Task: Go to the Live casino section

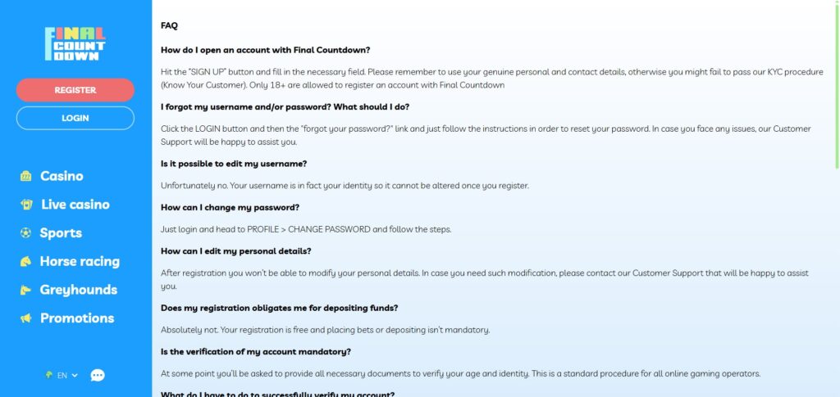Action: (75, 205)
